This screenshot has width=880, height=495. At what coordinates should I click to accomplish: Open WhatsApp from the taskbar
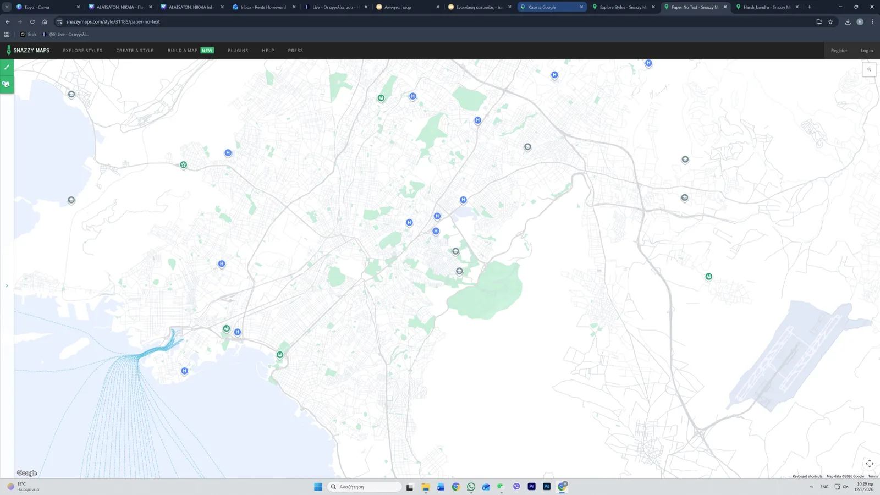pos(471,487)
